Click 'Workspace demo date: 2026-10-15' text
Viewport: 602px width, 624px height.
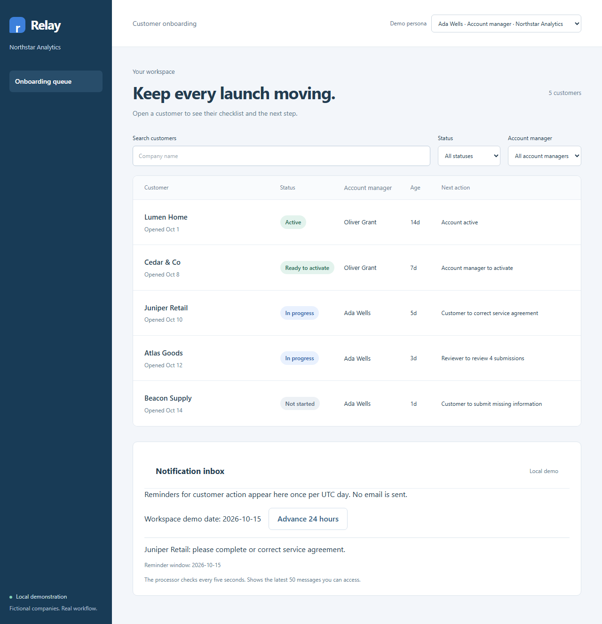pyautogui.click(x=203, y=519)
